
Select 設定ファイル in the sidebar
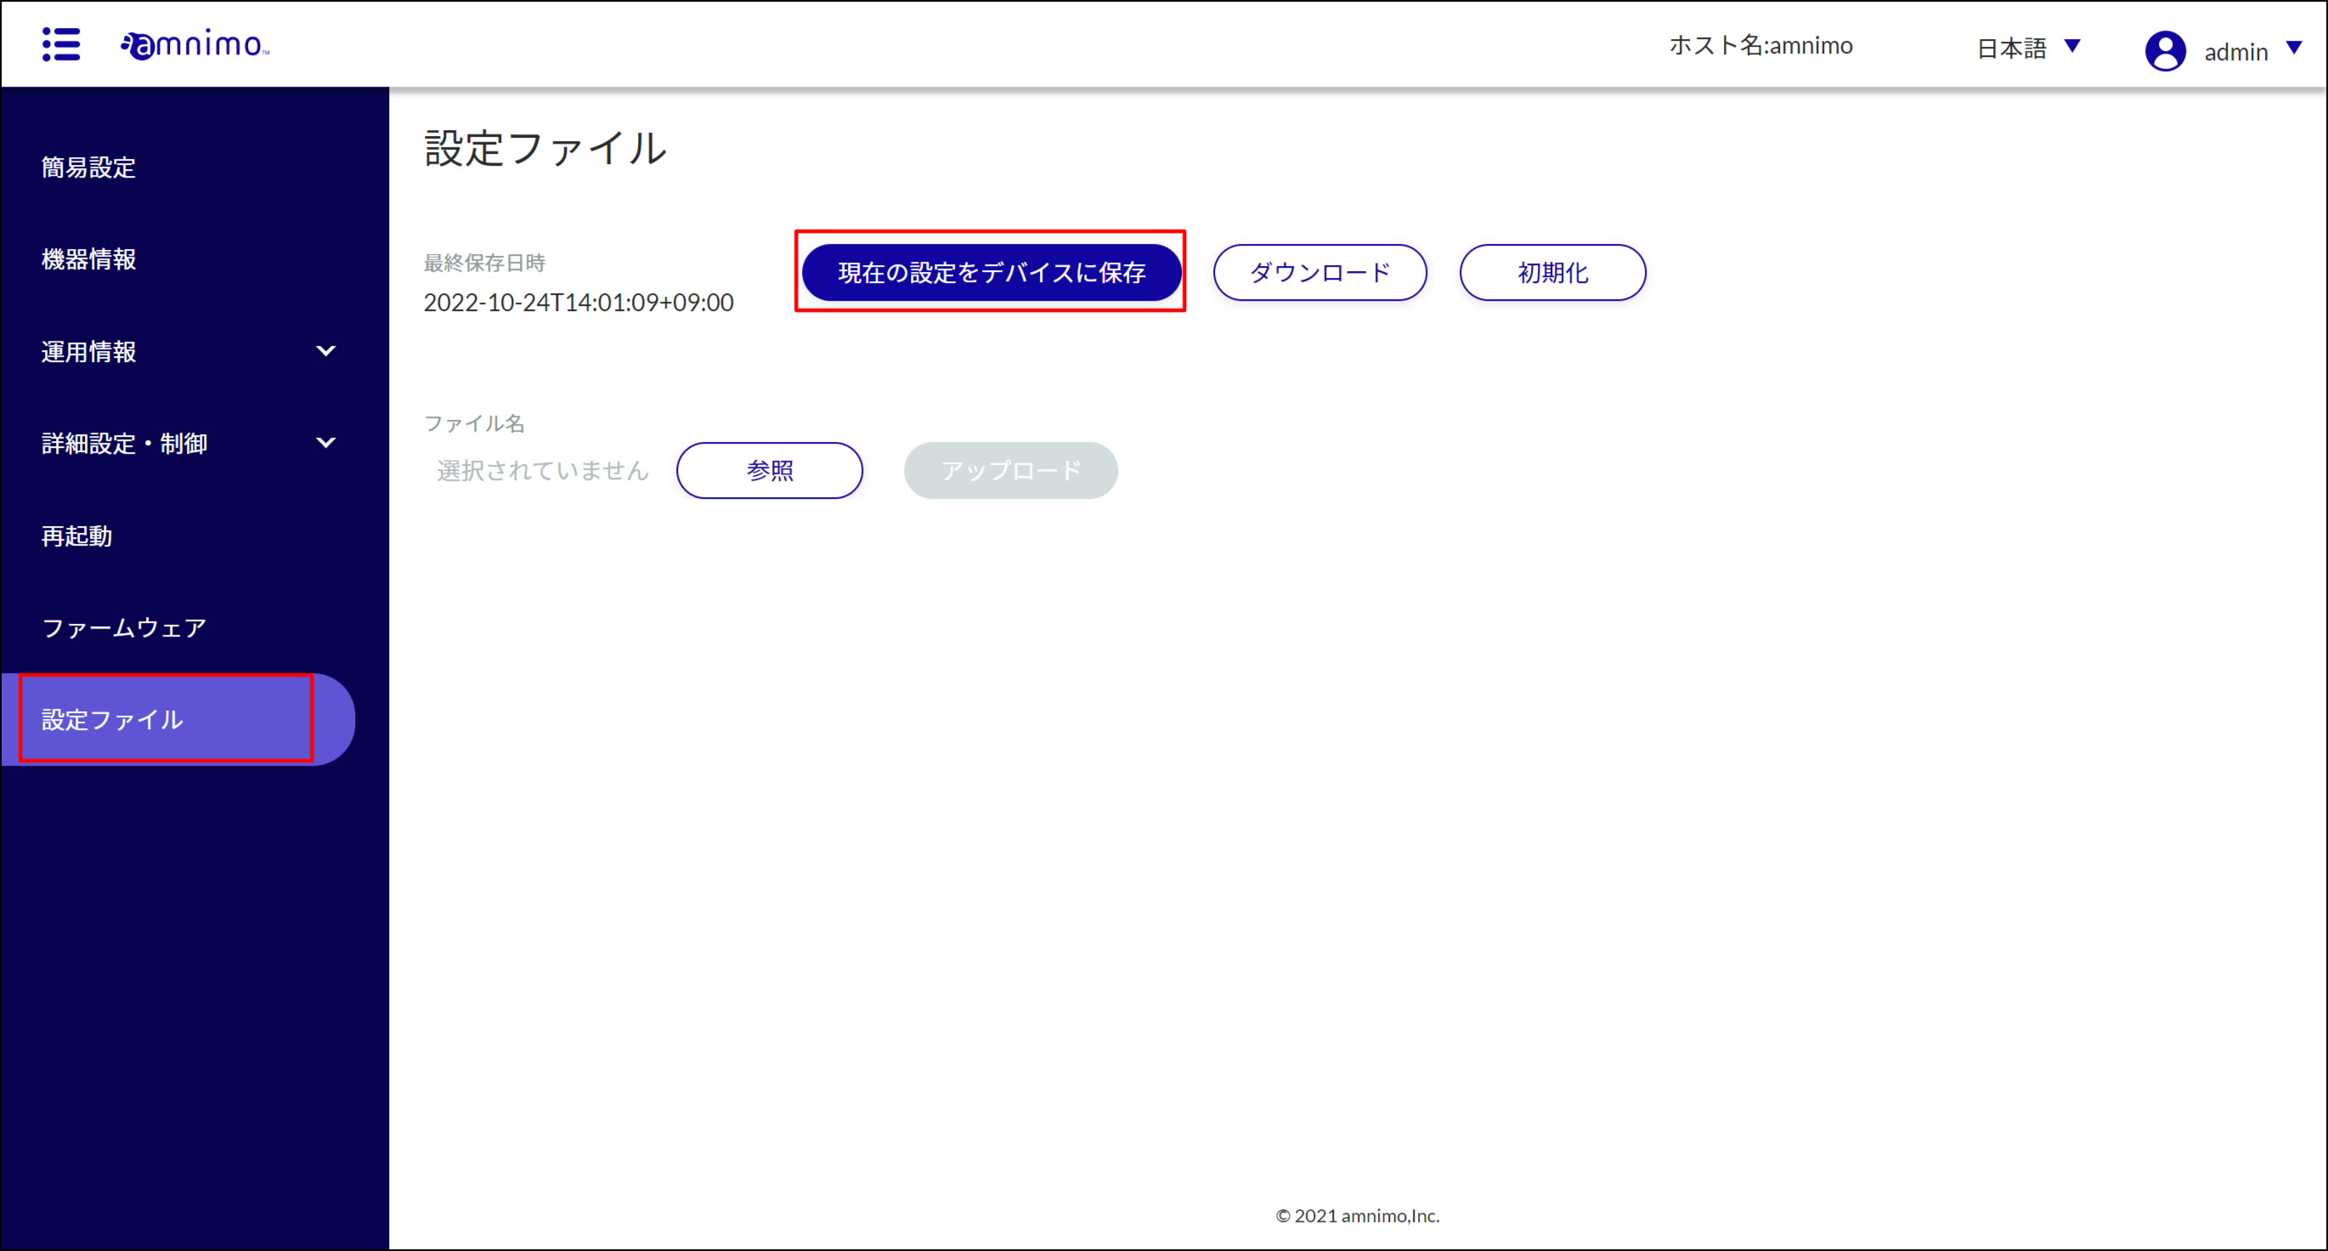coord(178,720)
